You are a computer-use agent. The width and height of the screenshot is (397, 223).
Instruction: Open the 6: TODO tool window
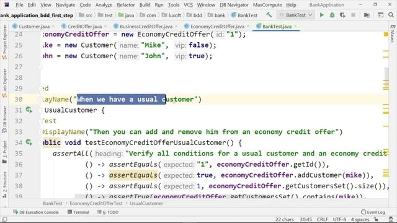click(108, 212)
